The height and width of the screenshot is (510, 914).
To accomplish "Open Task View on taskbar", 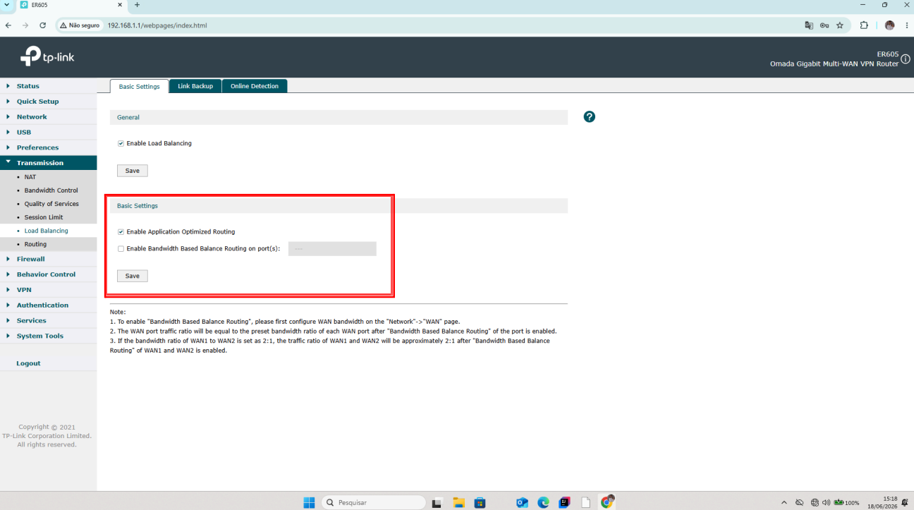I will tap(437, 502).
